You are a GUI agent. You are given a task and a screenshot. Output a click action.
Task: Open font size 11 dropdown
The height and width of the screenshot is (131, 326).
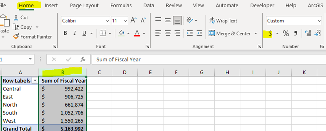click(x=125, y=21)
